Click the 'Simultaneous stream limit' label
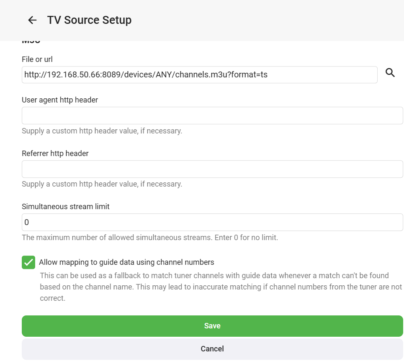The image size is (404, 361). [x=66, y=207]
